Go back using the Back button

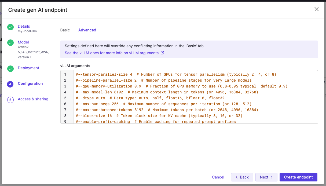point(242,177)
